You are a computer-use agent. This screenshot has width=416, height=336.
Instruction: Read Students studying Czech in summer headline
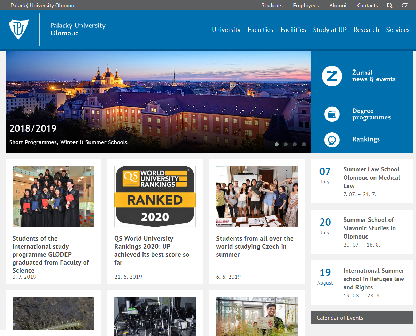click(255, 246)
